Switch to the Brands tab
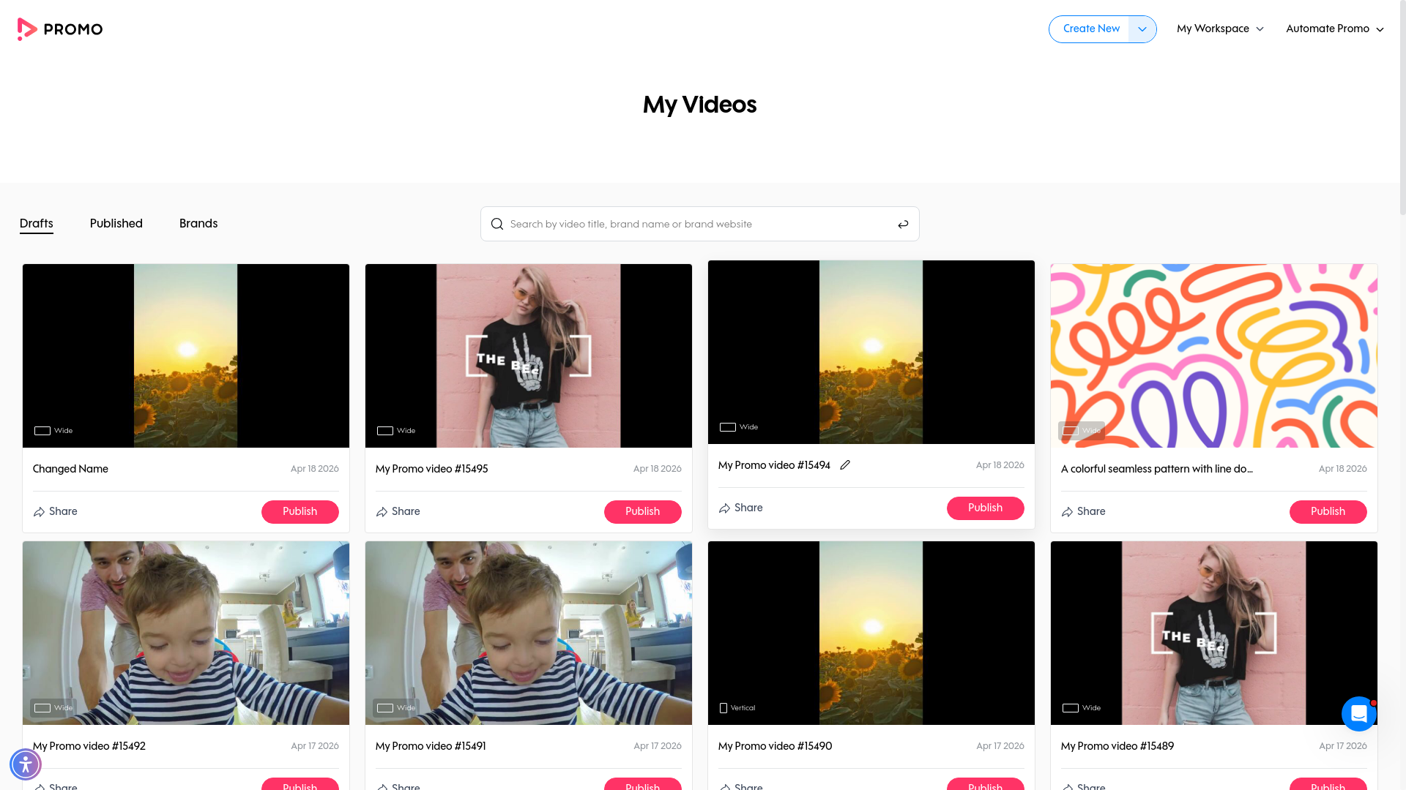This screenshot has height=790, width=1406. tap(198, 224)
